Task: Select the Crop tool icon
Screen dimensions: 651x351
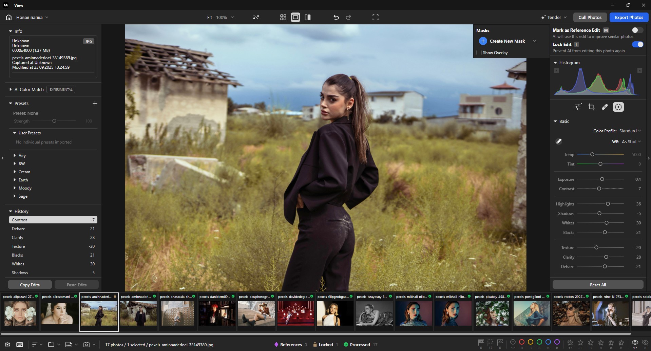Action: click(x=591, y=107)
